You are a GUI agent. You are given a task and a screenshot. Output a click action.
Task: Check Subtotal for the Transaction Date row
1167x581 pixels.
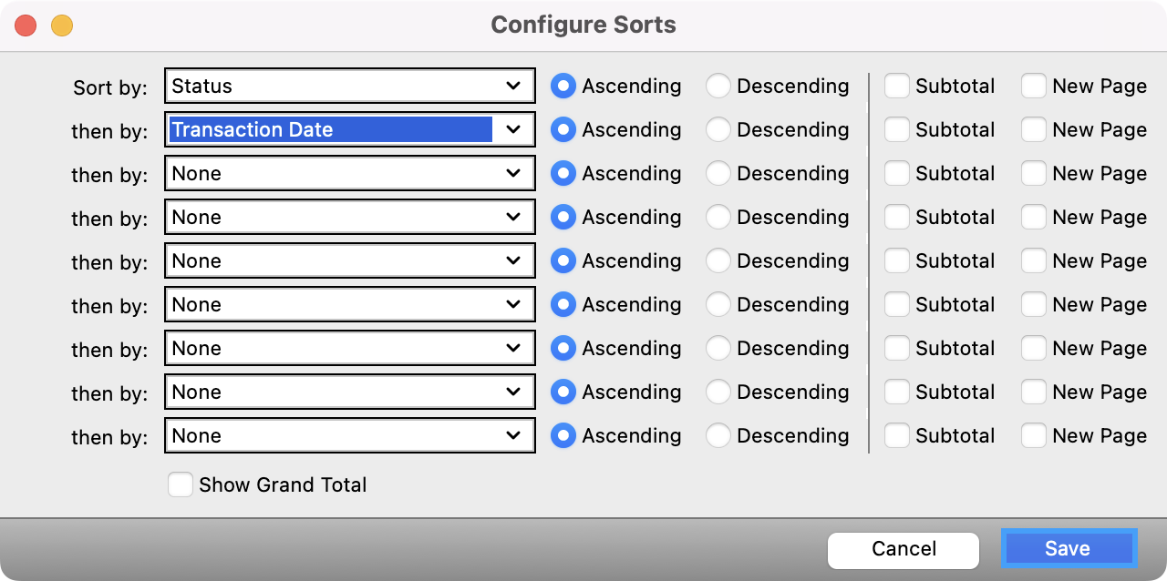(897, 130)
